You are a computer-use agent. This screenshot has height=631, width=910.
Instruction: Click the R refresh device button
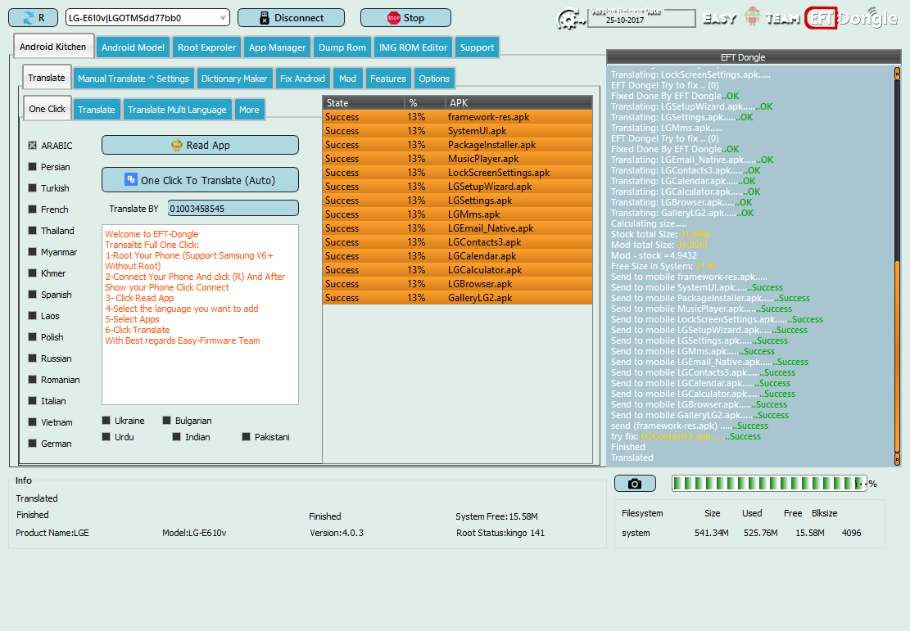click(33, 18)
